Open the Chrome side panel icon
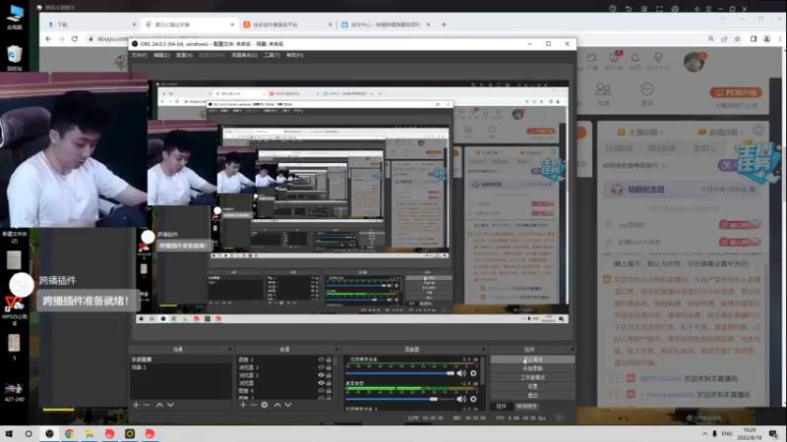 (x=754, y=38)
